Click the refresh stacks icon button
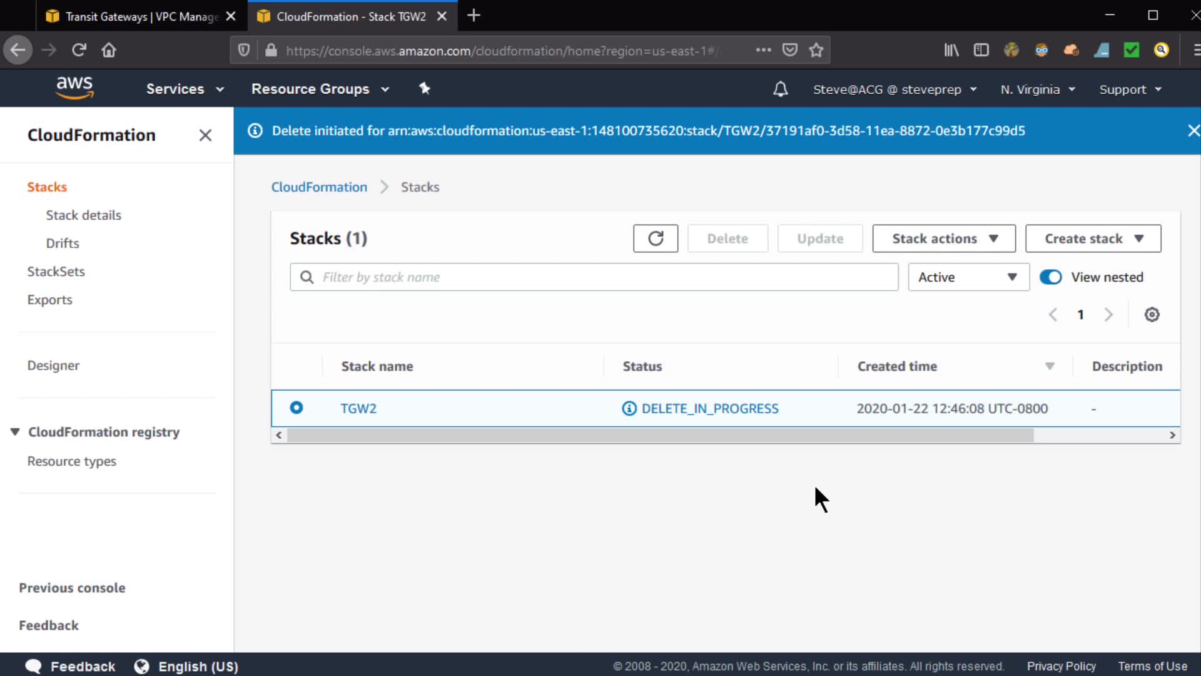 pyautogui.click(x=655, y=238)
